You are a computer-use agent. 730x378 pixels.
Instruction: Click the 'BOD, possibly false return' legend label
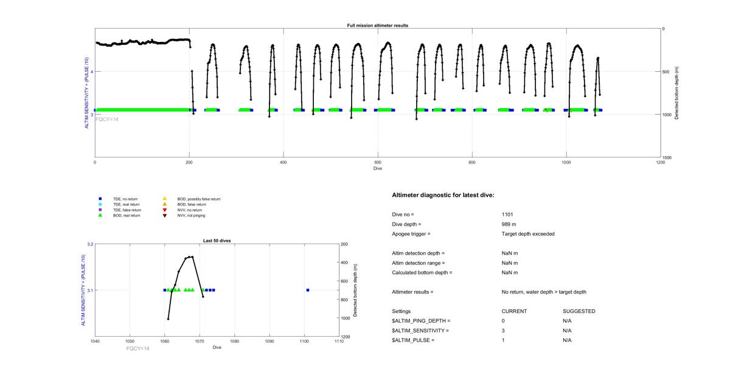199,199
